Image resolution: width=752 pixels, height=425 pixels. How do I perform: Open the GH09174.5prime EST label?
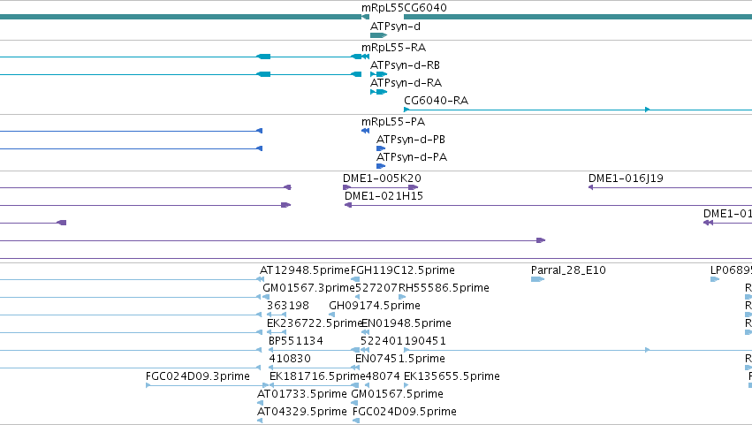click(x=375, y=306)
